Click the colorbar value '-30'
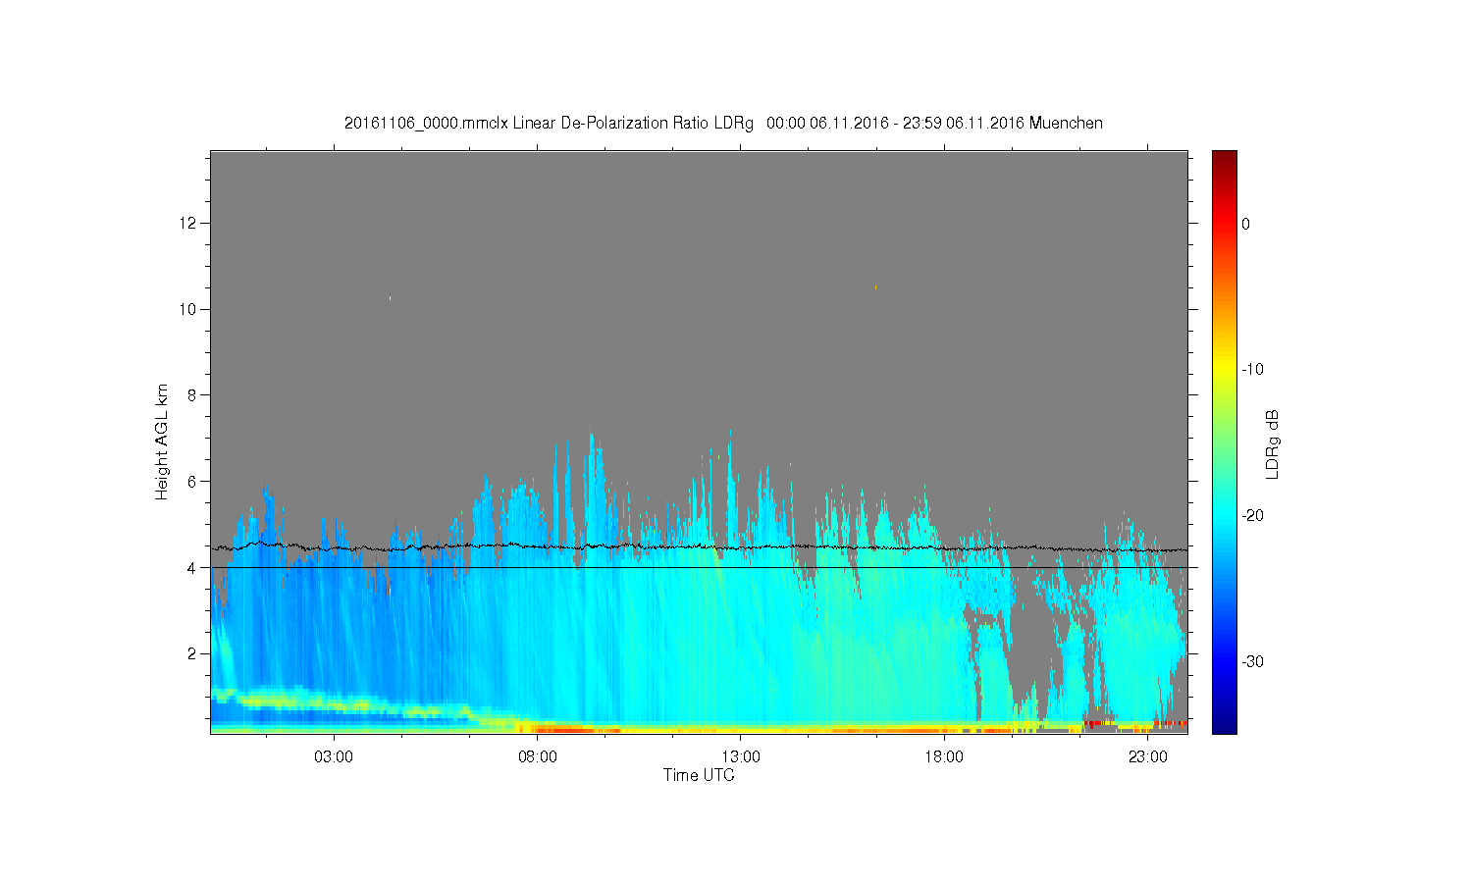This screenshot has height=883, width=1472. point(1252,661)
